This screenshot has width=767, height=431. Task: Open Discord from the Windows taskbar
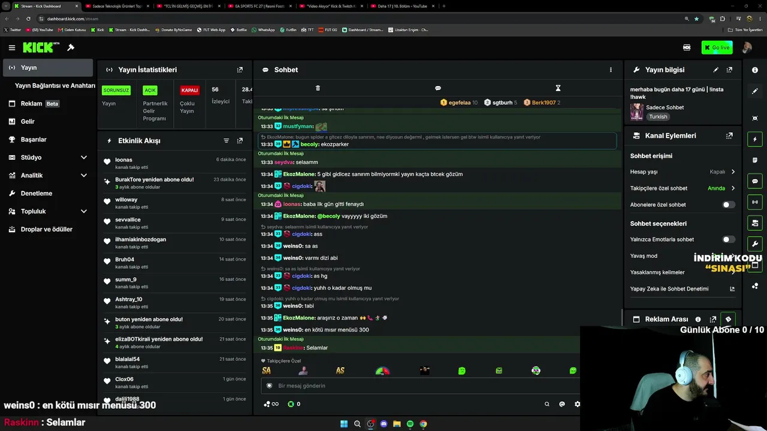[x=384, y=424]
